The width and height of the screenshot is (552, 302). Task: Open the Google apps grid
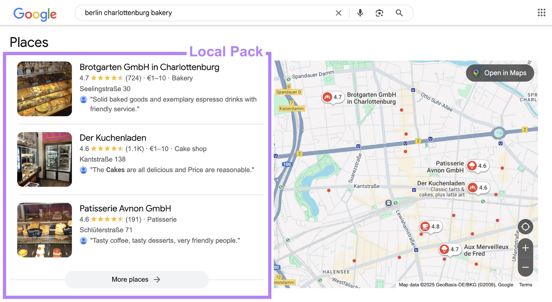pyautogui.click(x=541, y=13)
